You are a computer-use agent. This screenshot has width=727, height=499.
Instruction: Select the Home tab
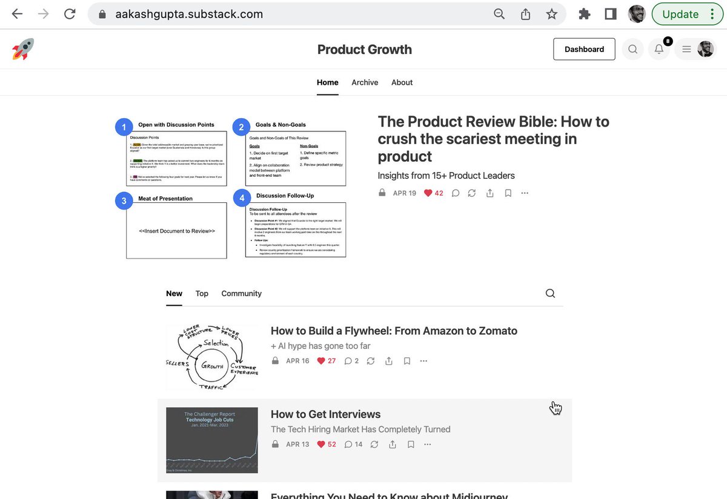click(x=328, y=82)
